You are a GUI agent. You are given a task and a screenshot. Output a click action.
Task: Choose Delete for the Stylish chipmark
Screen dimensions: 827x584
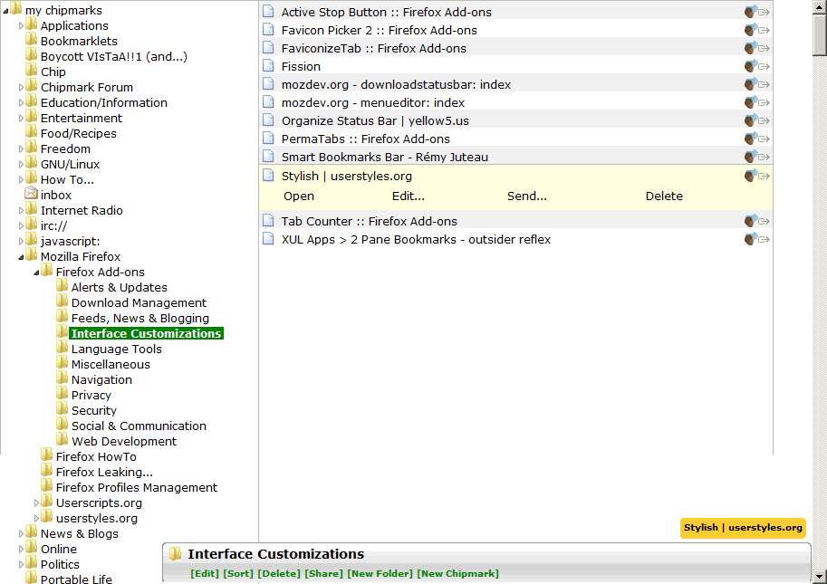pos(664,196)
